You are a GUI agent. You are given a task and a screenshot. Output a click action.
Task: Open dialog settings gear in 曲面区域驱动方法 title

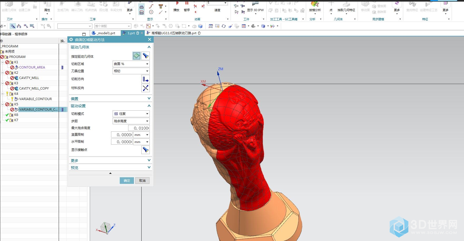click(x=71, y=40)
